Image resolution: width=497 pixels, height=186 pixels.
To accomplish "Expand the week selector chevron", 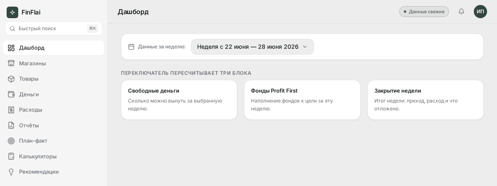I will pyautogui.click(x=305, y=47).
